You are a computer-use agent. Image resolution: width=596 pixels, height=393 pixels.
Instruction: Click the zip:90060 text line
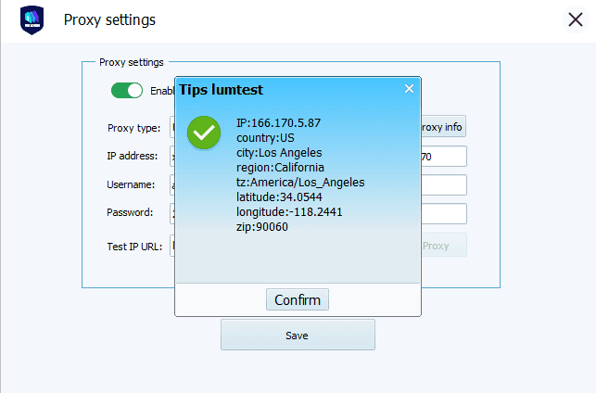click(261, 227)
